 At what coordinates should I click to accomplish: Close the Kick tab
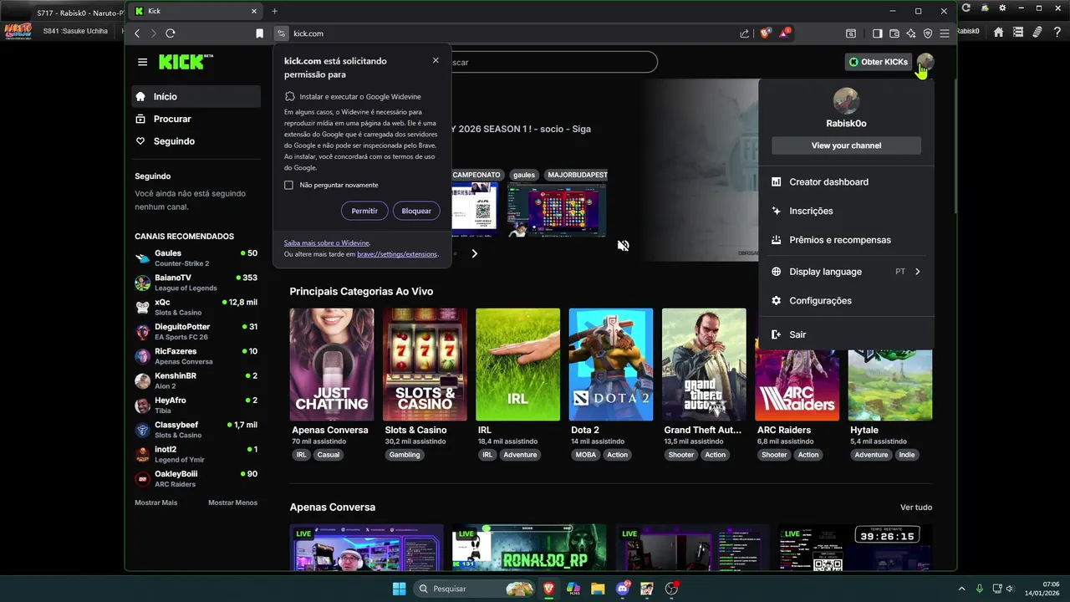[x=254, y=11]
